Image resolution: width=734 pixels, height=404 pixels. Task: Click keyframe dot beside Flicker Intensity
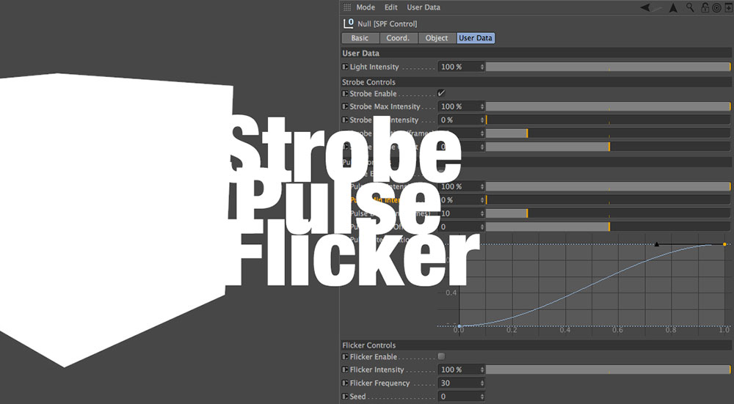345,370
